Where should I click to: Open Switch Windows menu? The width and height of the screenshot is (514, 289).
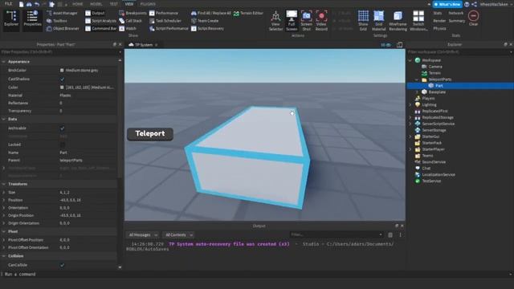point(418,20)
